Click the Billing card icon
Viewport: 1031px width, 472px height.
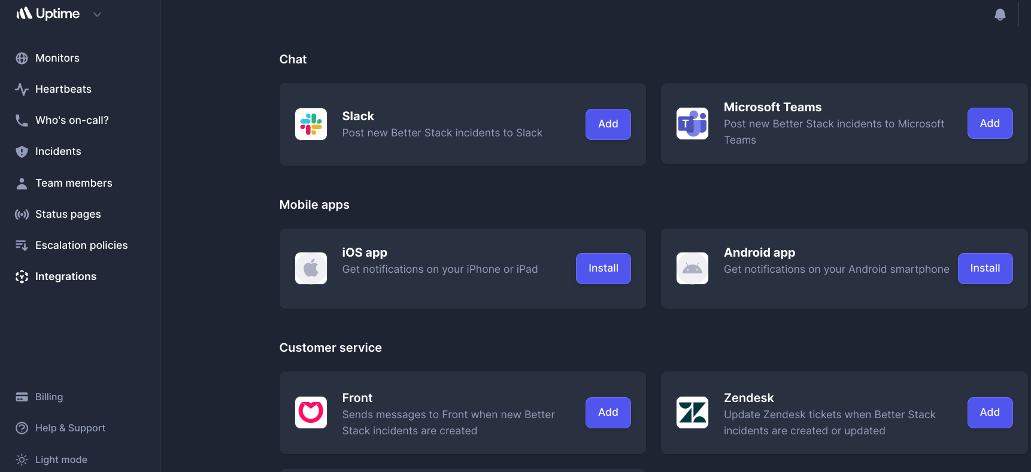click(x=22, y=397)
